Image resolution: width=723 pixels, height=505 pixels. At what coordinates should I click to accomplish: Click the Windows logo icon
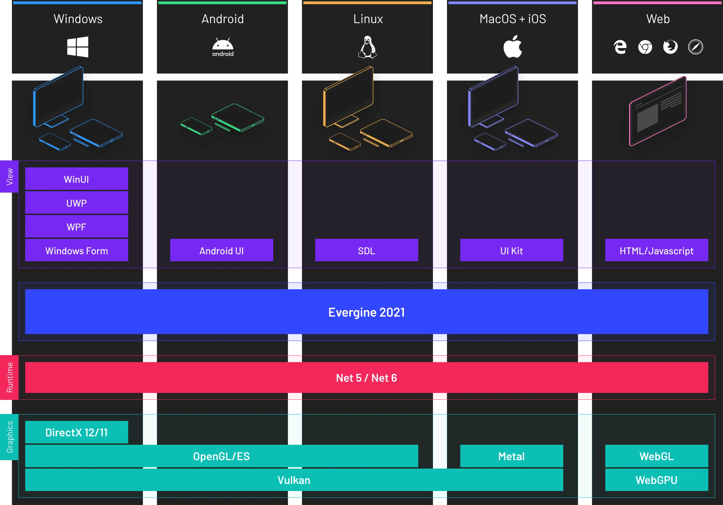[x=78, y=47]
